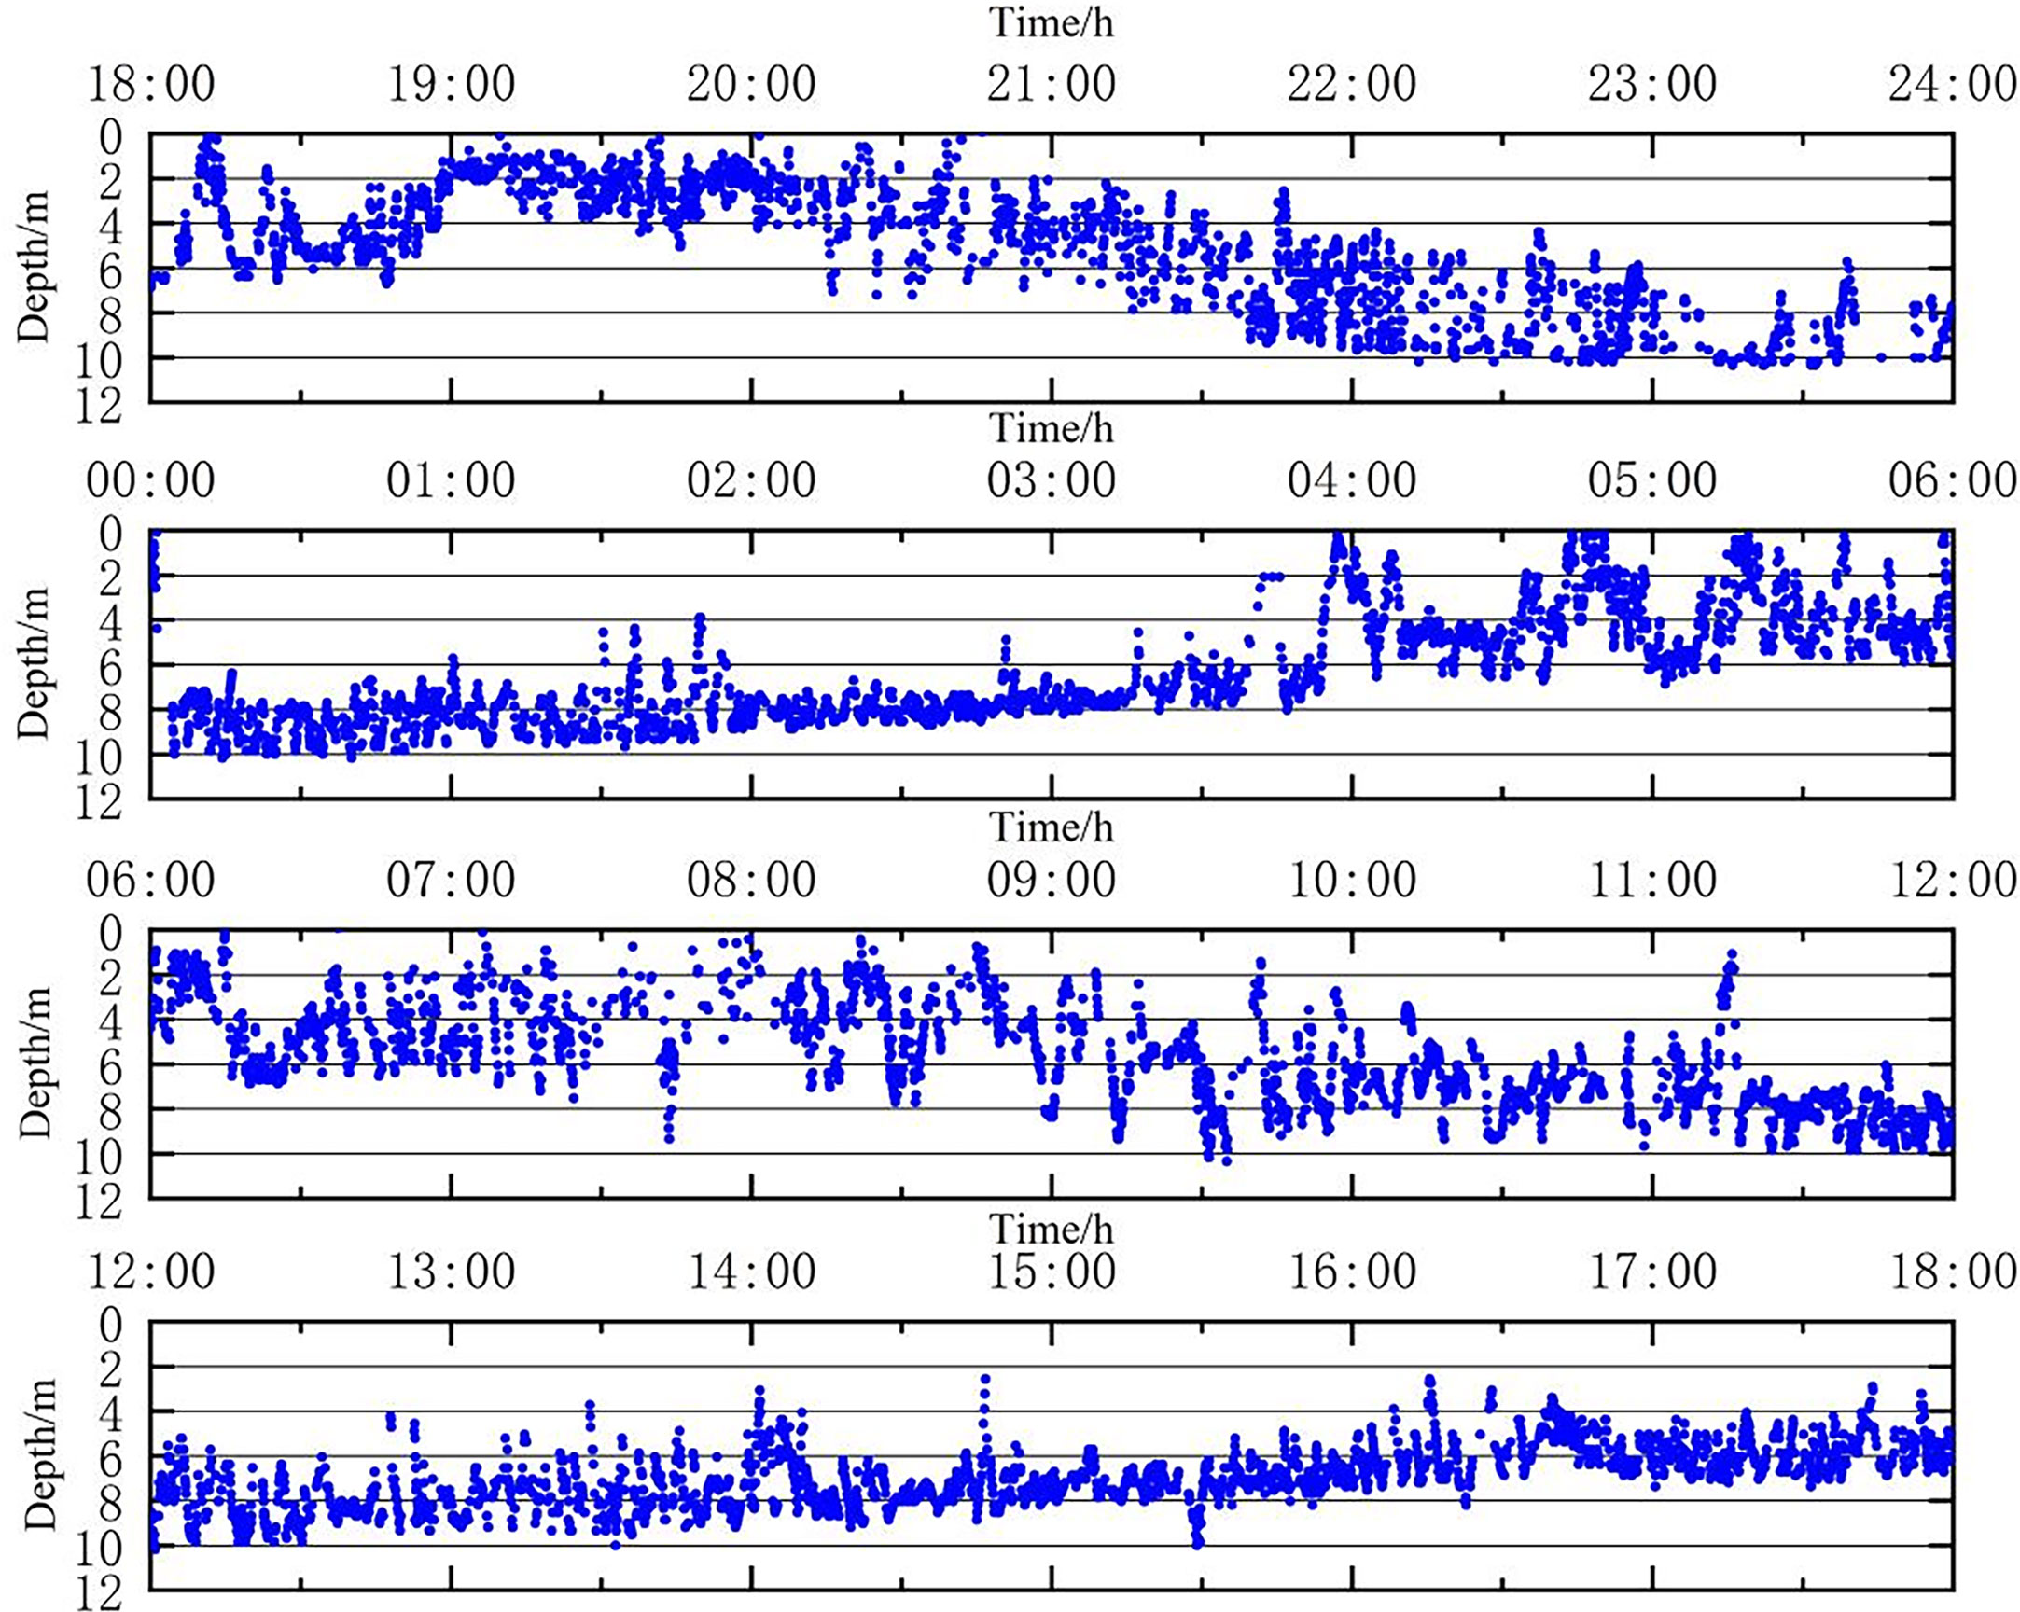2020x1612 pixels.
Task: Click the 07:00 time label
Action: click(452, 881)
